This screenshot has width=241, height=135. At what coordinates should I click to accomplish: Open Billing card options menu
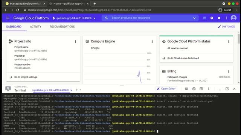click(x=229, y=72)
